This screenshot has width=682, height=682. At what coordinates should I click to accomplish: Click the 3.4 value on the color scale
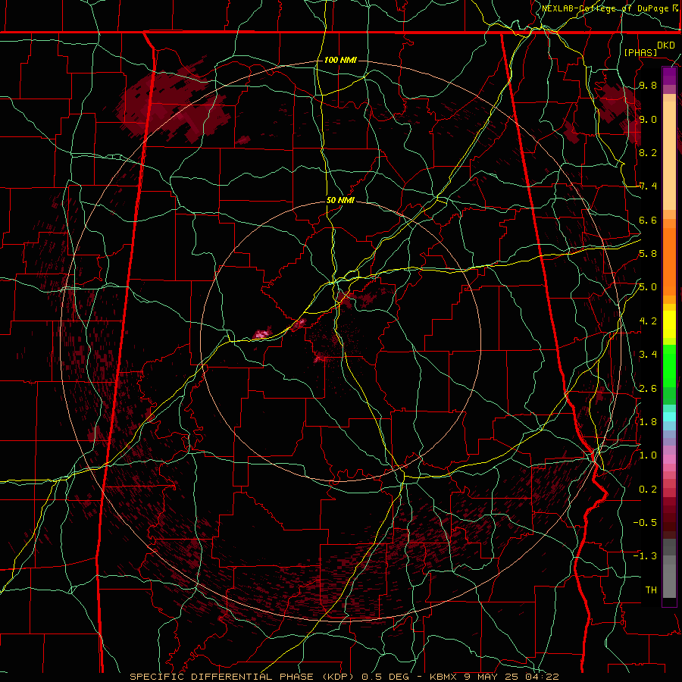click(648, 355)
